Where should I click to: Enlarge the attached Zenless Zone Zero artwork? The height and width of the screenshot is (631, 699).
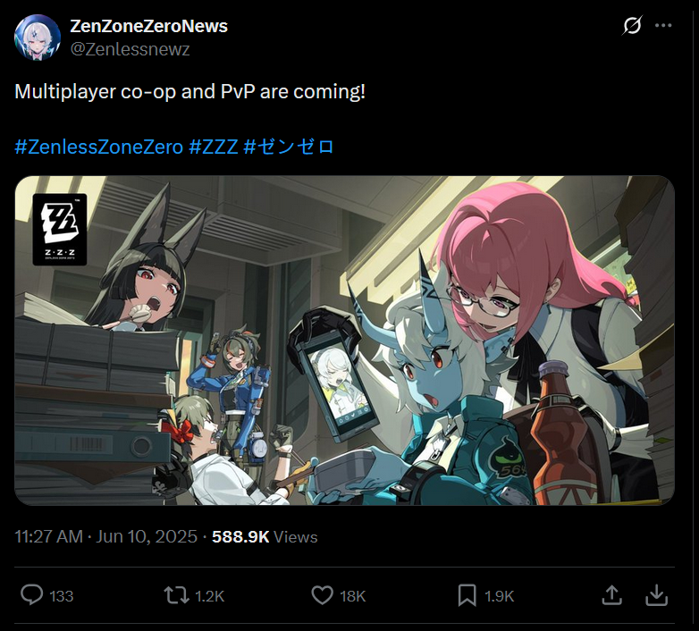tap(345, 341)
